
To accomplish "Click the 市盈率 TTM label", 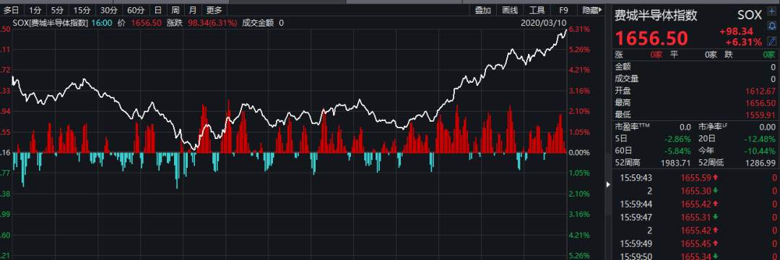I will coord(632,127).
